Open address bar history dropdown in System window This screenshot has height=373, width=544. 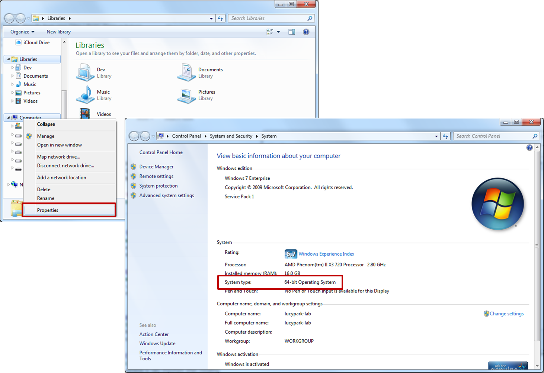[x=436, y=136]
